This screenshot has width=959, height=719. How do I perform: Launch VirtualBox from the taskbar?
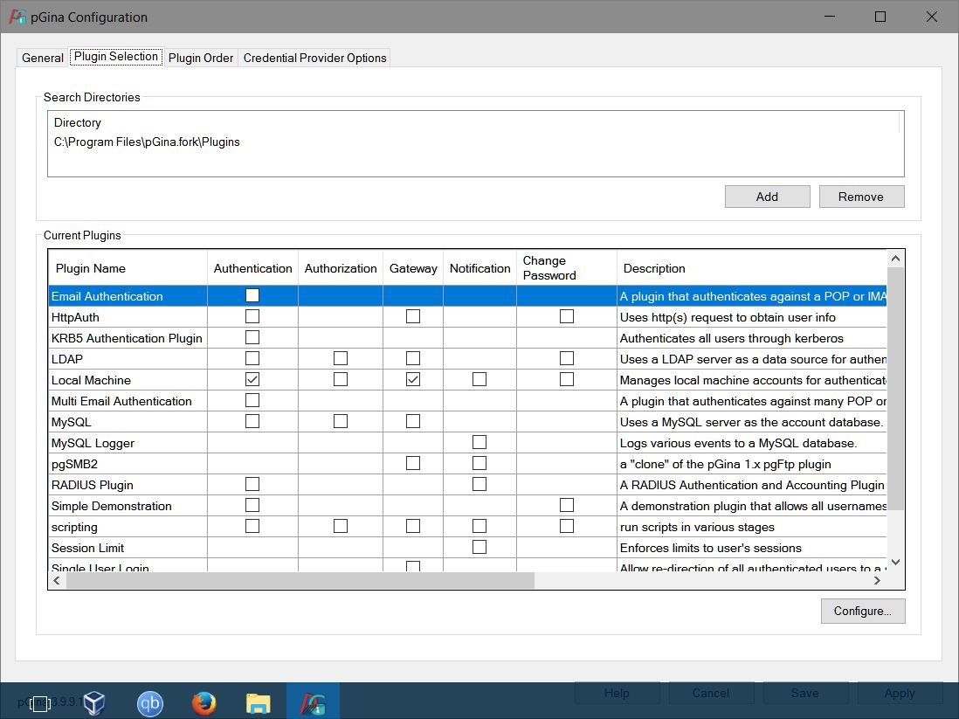[93, 701]
